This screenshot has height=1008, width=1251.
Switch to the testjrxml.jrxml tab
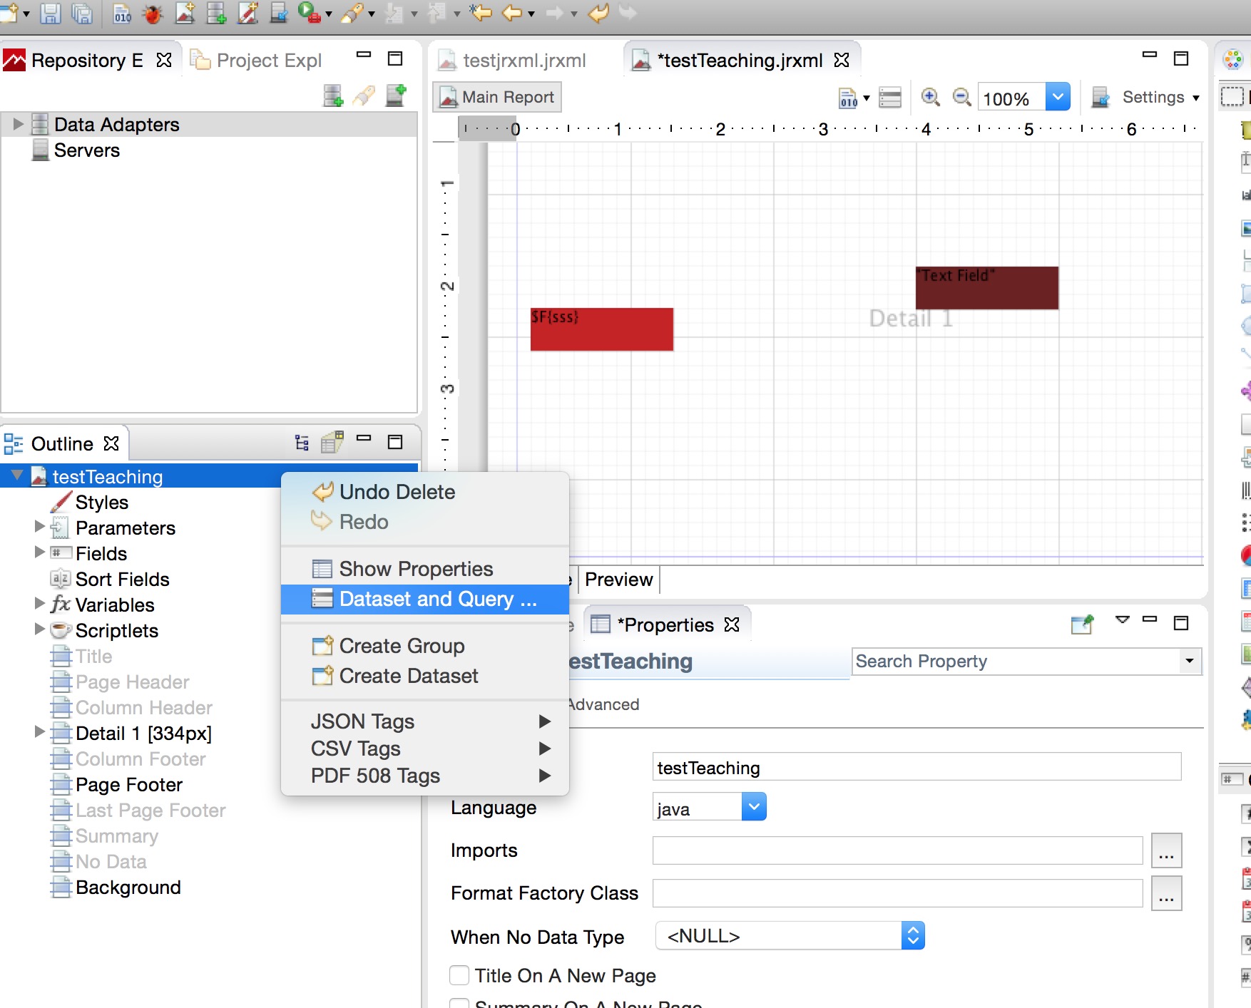point(514,61)
